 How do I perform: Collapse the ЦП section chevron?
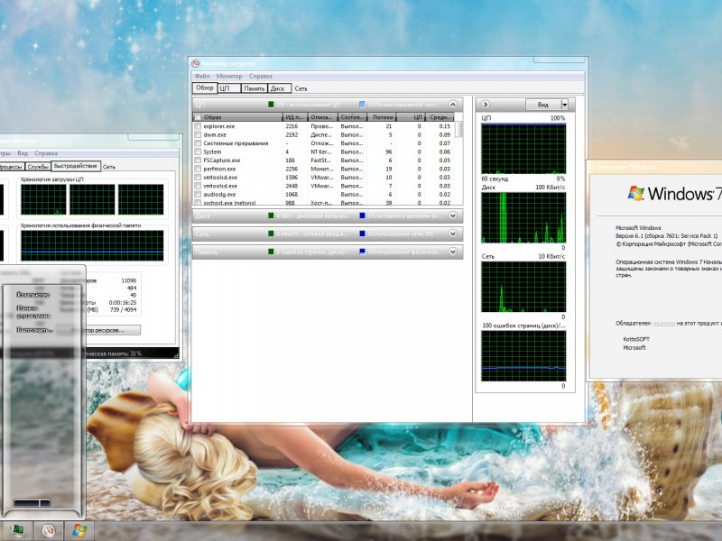[453, 105]
